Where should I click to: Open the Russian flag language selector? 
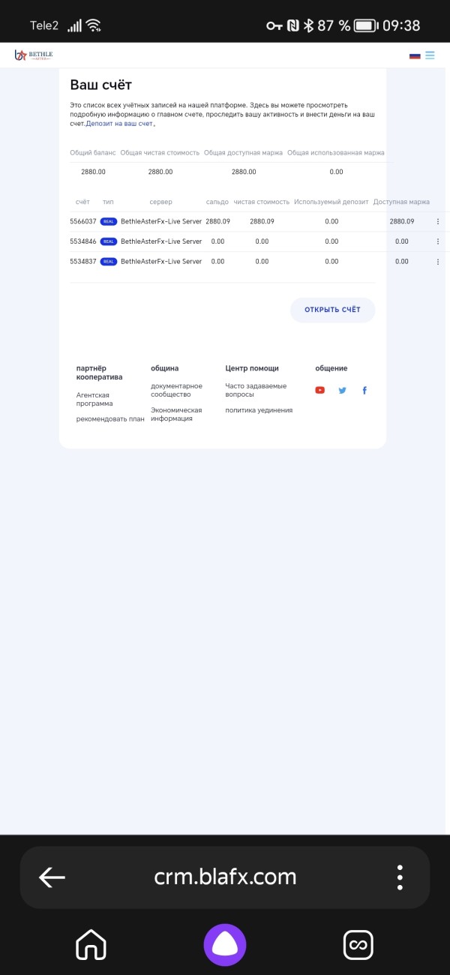click(x=415, y=55)
